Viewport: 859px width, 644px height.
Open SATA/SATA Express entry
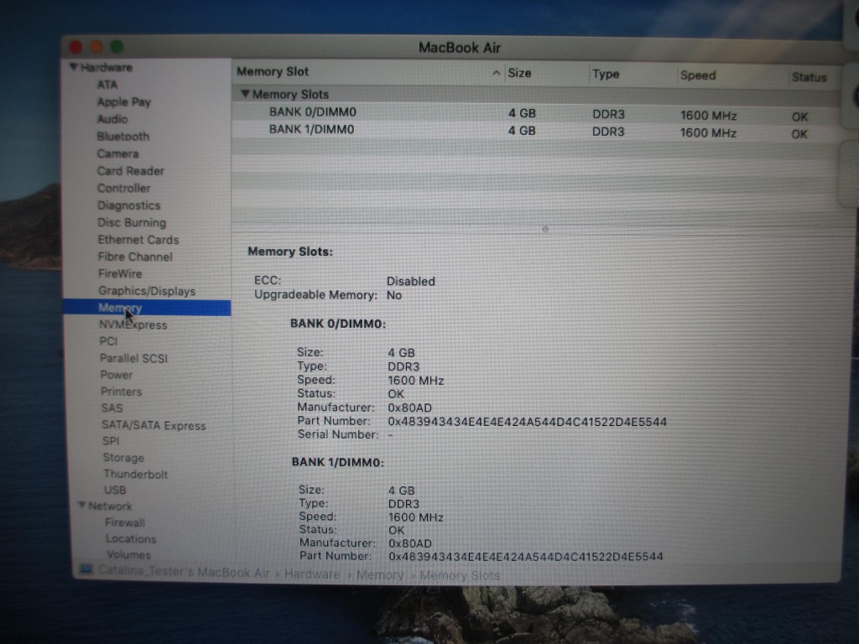154,425
